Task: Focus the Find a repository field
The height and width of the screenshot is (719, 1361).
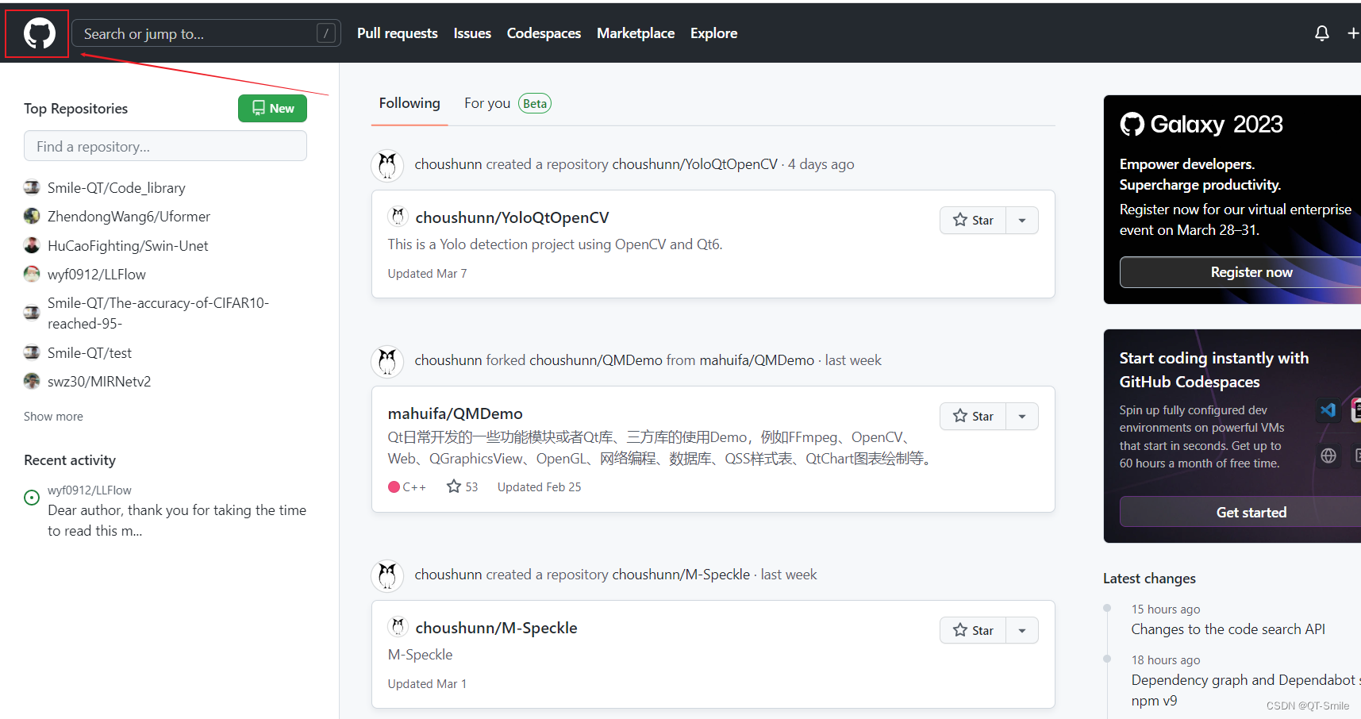Action: 165,146
